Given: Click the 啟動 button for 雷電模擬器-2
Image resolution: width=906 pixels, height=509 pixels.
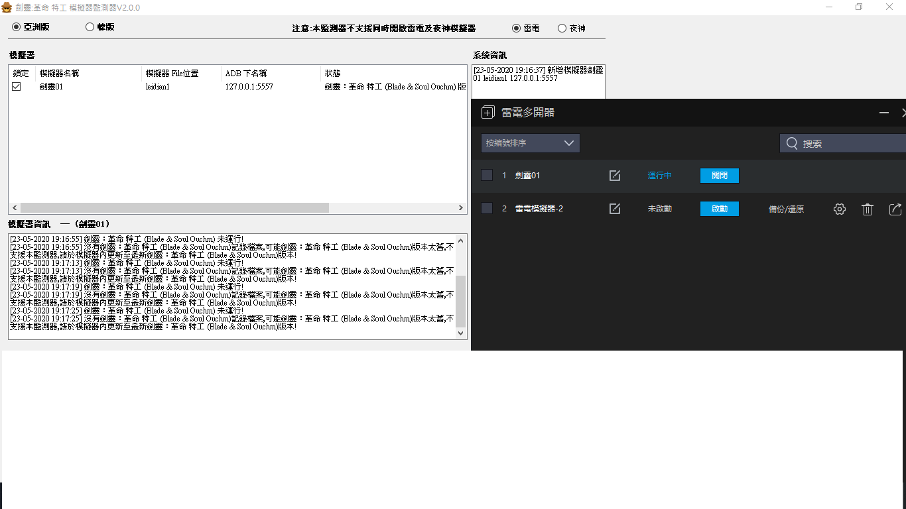Looking at the screenshot, I should point(720,209).
